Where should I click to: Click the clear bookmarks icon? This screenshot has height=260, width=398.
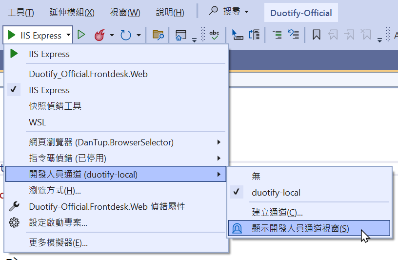[366, 35]
